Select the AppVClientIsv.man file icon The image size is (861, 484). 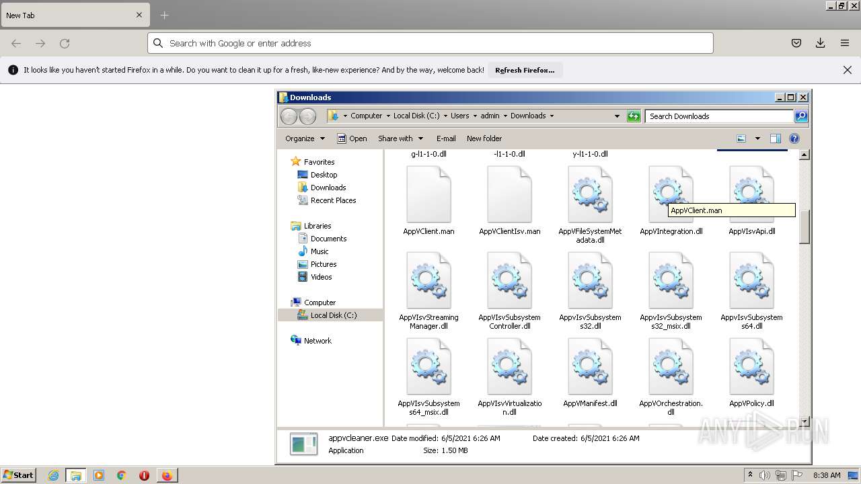coord(509,194)
